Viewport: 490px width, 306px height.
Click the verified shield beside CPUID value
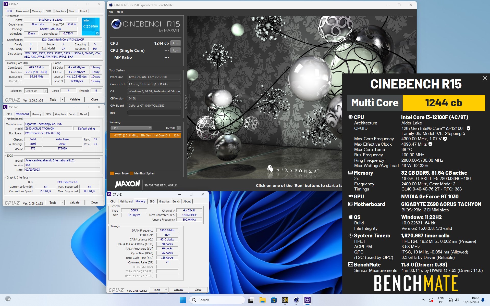point(469,128)
